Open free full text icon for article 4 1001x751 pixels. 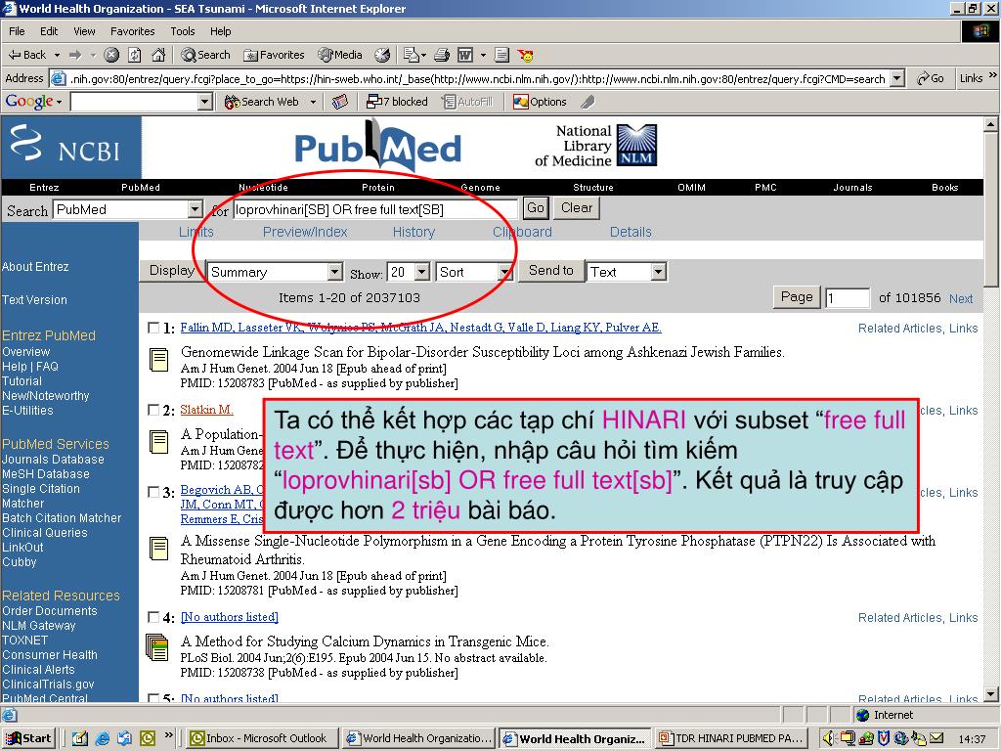157,646
